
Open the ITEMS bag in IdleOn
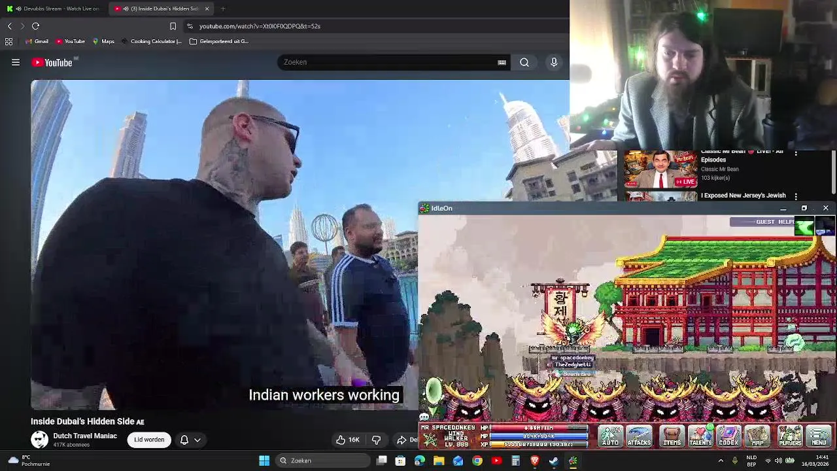[672, 436]
